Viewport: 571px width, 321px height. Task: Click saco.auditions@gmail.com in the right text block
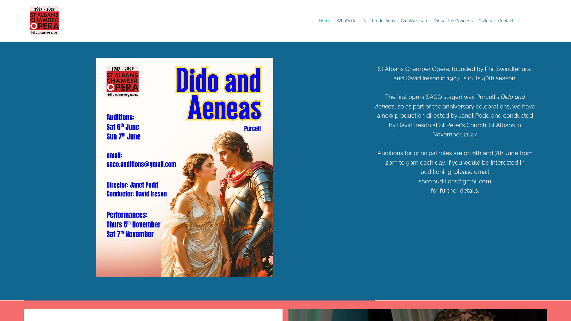(x=455, y=181)
